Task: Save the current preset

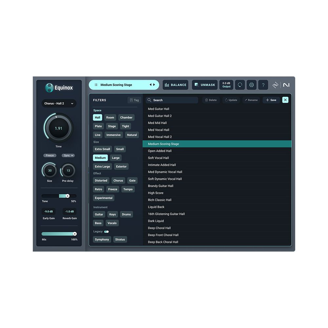Action: pyautogui.click(x=271, y=100)
